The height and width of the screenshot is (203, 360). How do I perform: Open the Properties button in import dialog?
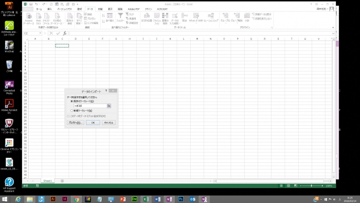coord(76,123)
